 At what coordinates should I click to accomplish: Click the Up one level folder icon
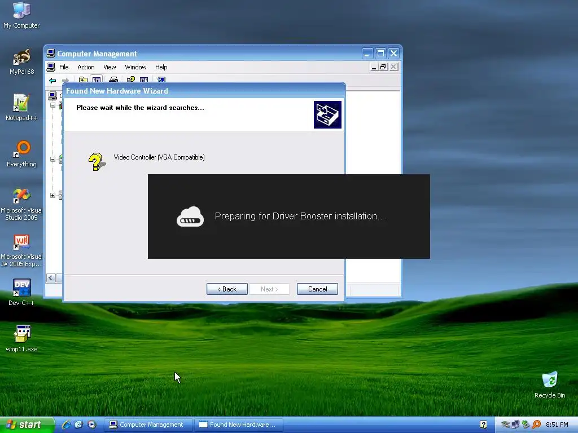click(83, 79)
